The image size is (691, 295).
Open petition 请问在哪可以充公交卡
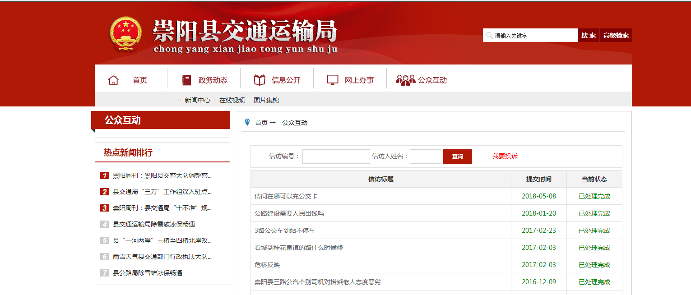tap(286, 196)
